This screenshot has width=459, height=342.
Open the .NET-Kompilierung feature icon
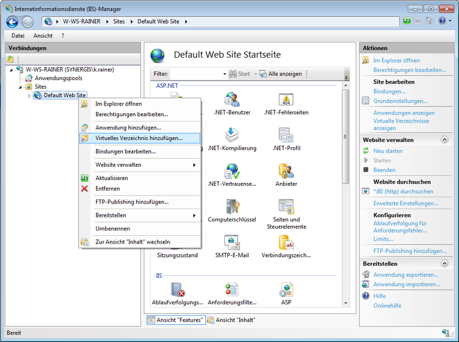(232, 135)
